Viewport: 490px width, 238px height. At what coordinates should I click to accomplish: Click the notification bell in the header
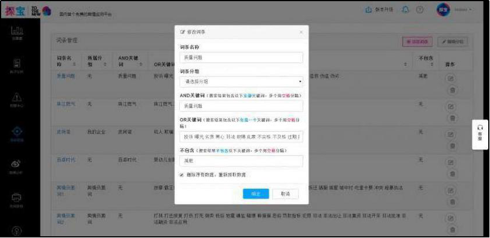(405, 10)
